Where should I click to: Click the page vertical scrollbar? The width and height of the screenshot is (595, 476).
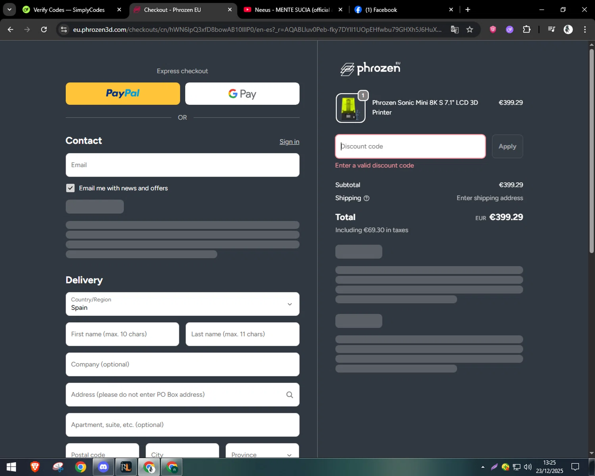click(x=591, y=151)
